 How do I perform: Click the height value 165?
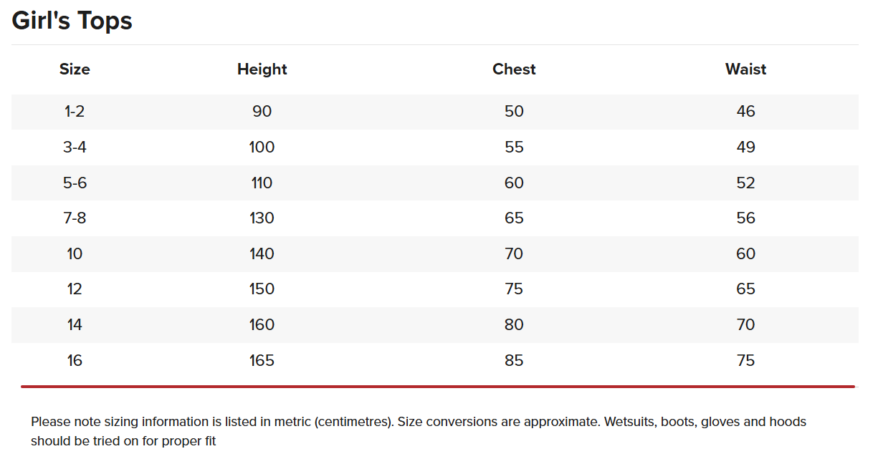click(262, 361)
